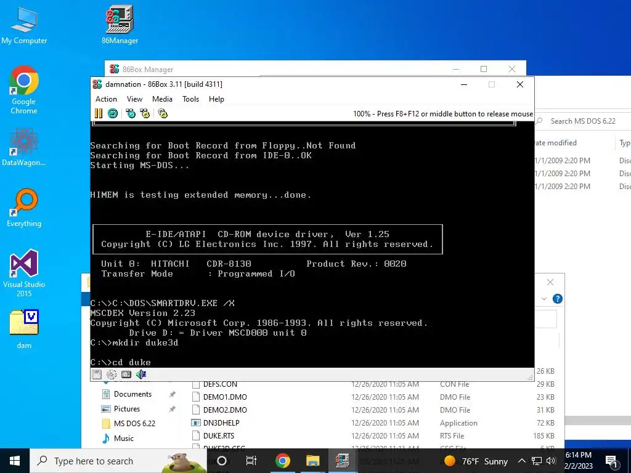Click the volume tray icon
The width and height of the screenshot is (631, 473).
click(551, 461)
